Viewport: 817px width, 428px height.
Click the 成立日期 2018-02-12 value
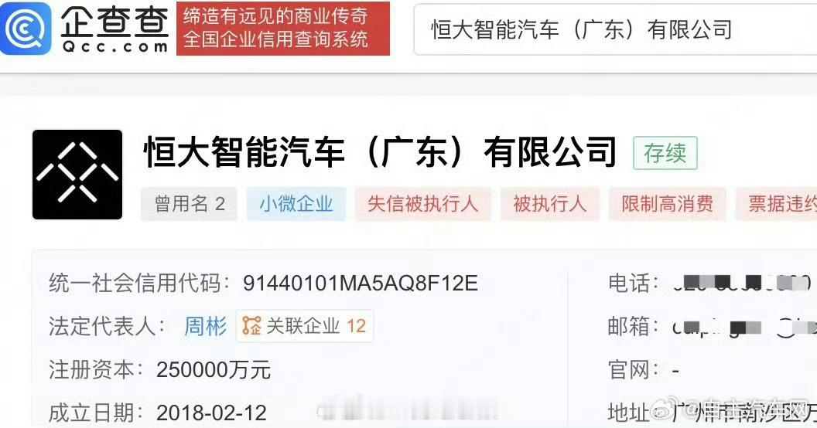211,413
